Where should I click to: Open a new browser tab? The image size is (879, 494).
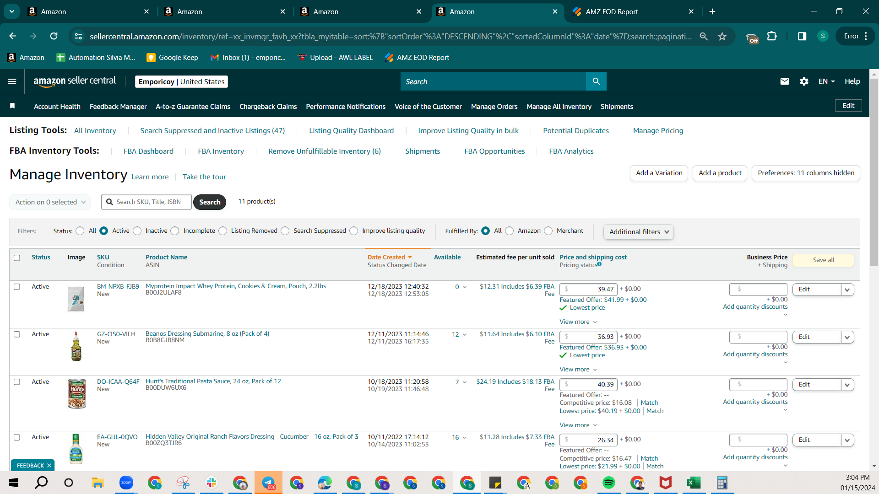[712, 11]
